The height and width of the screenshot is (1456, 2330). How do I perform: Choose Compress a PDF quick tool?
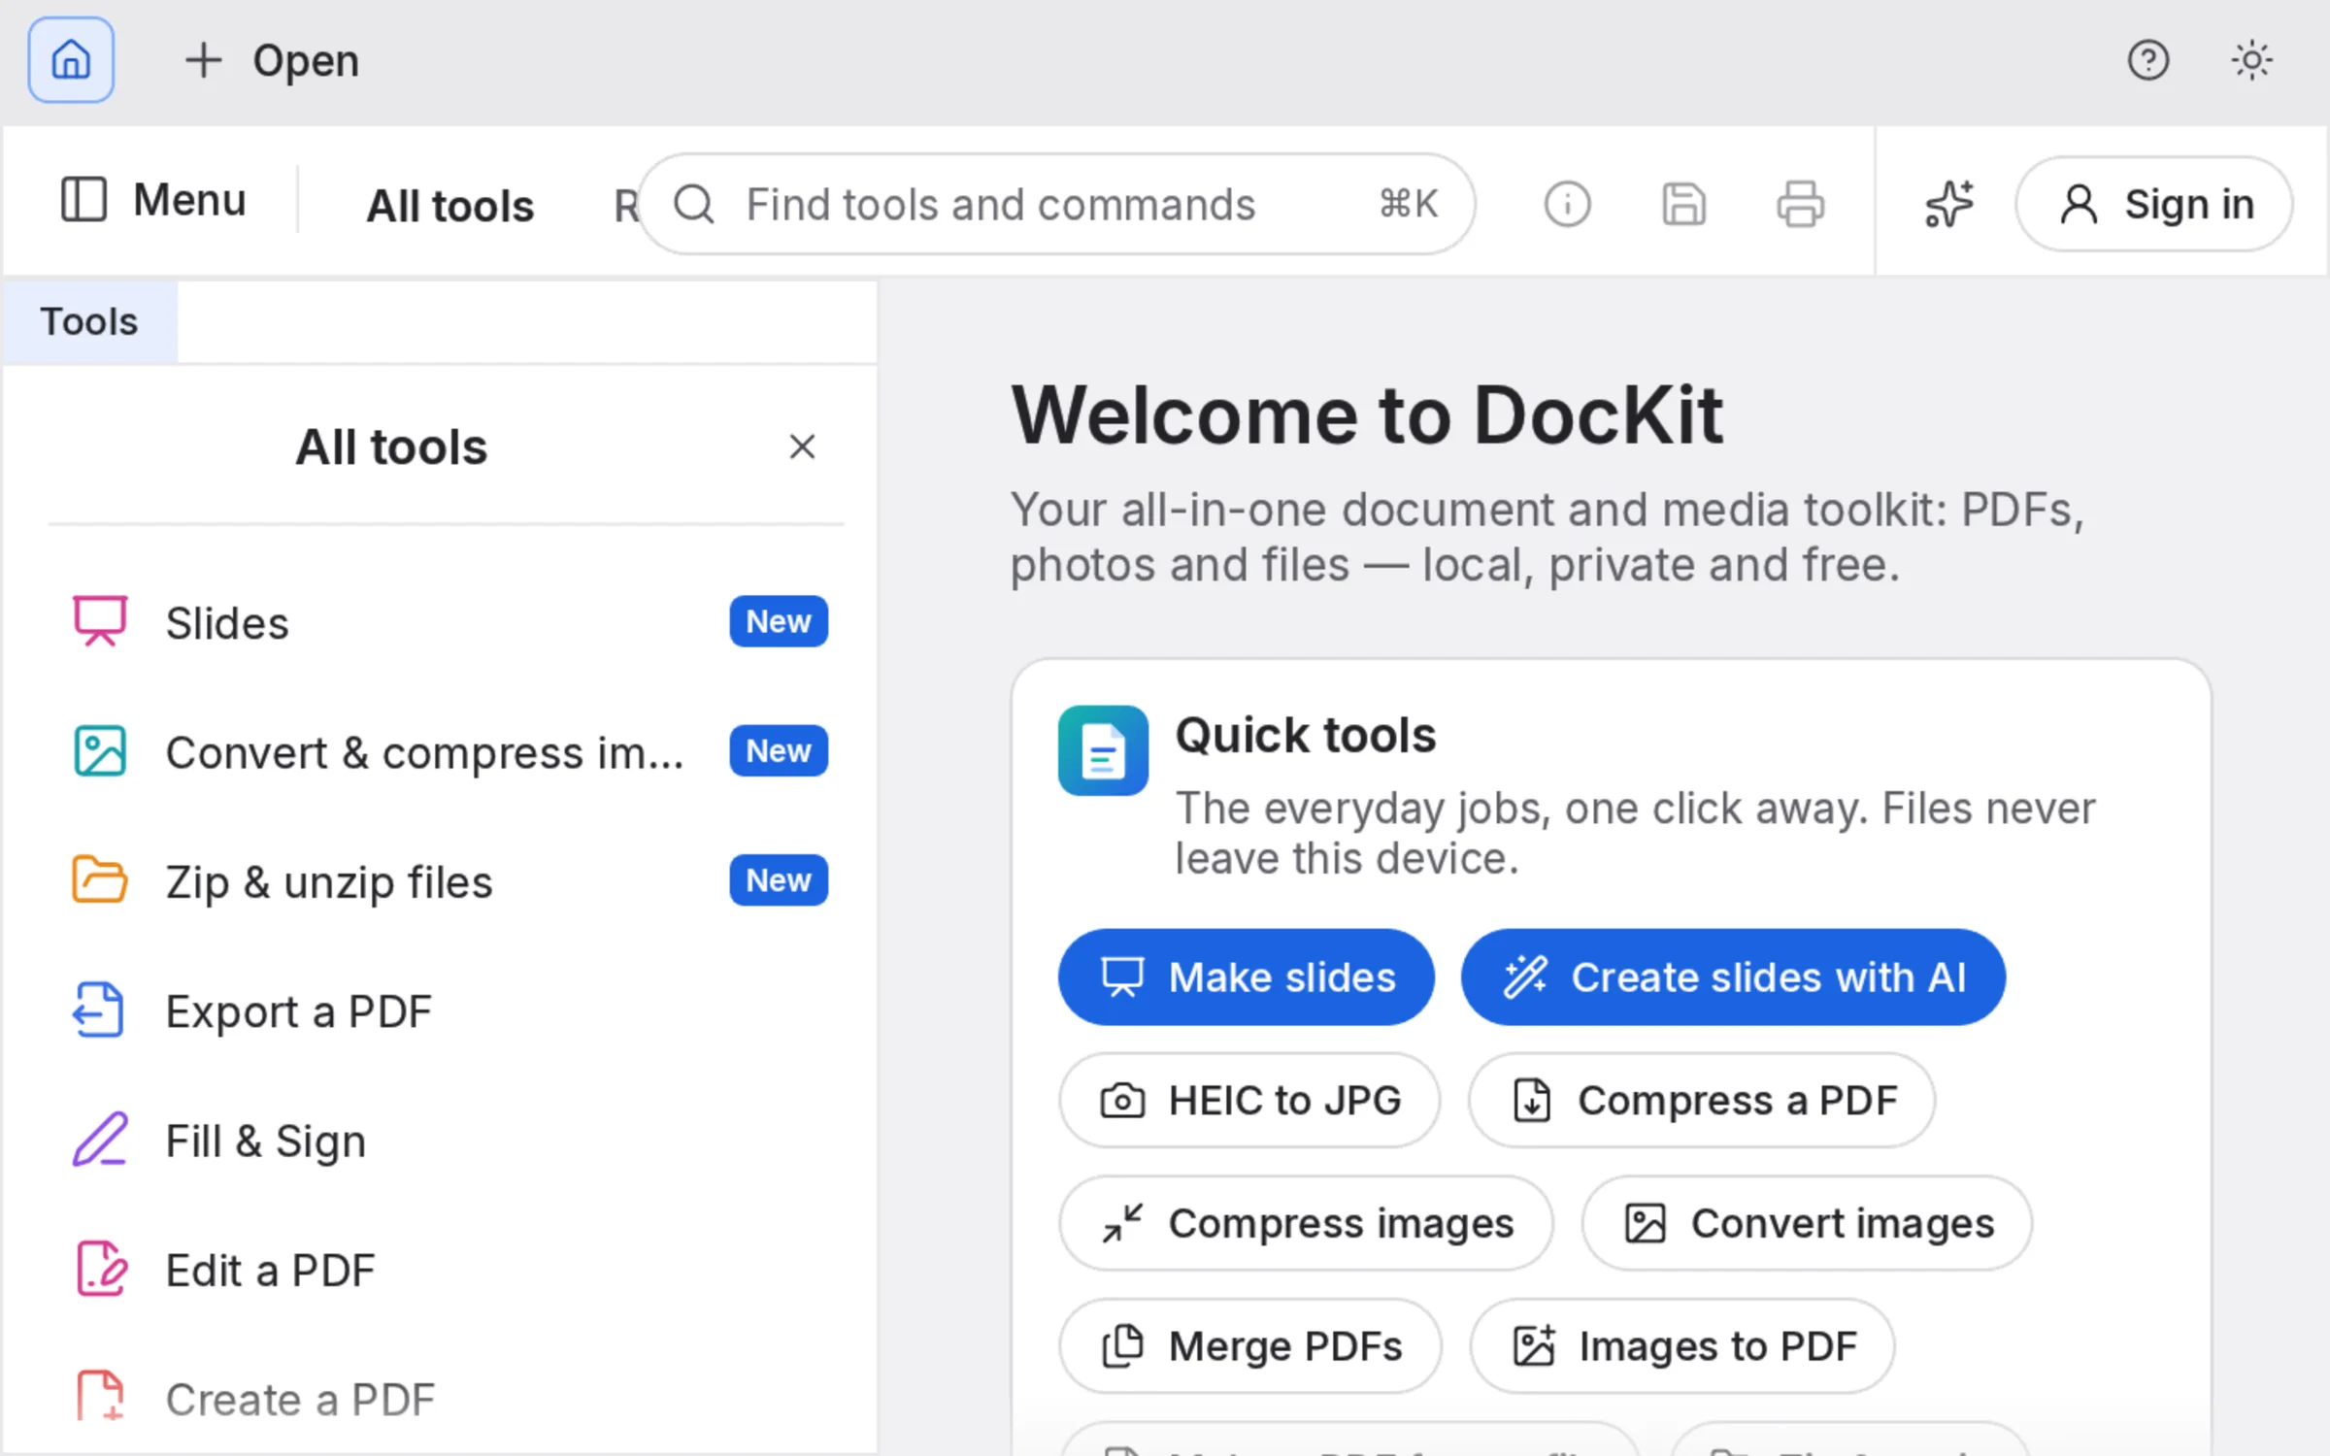click(x=1702, y=1101)
